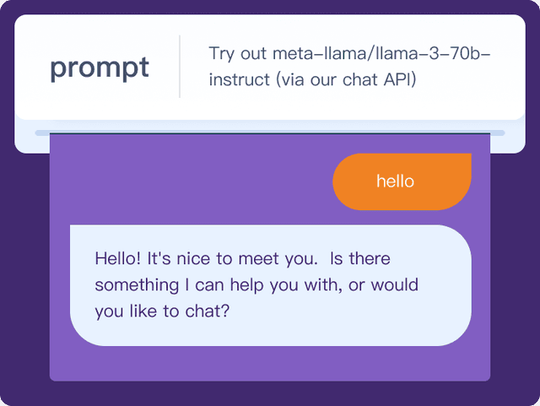
Task: Click 'nice to meet you' phrase
Action: coord(239,257)
